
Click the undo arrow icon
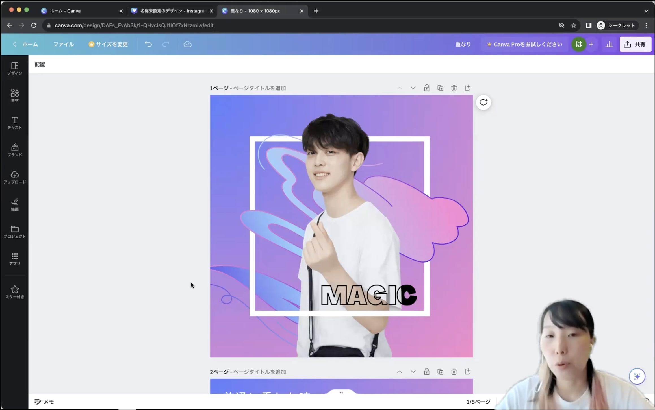(x=148, y=44)
